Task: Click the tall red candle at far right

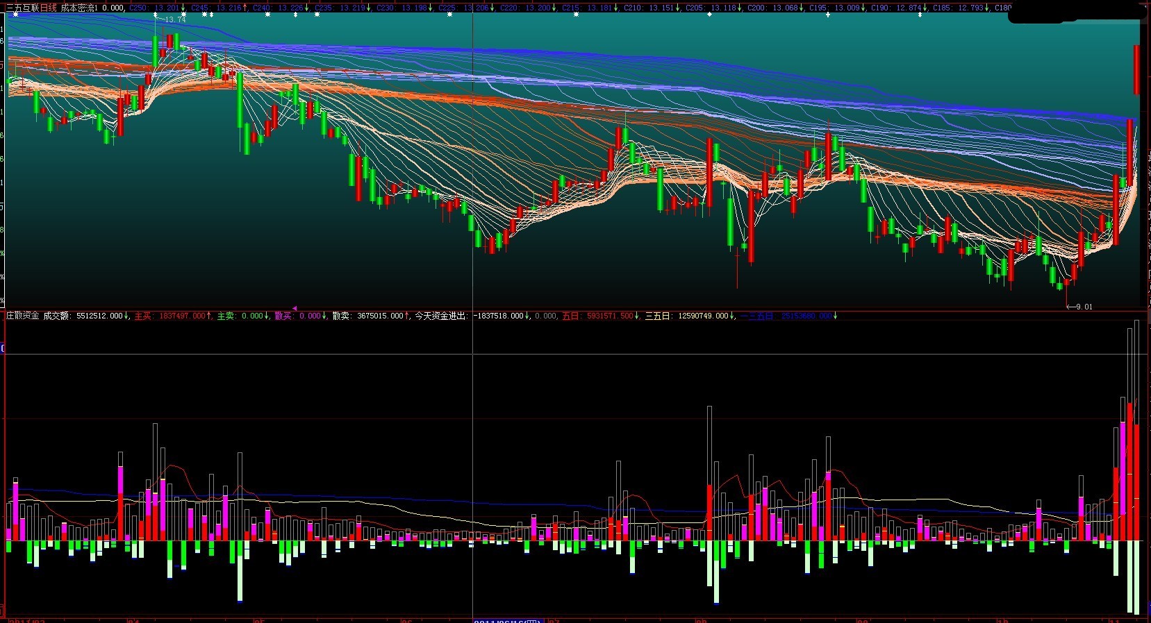Action: pyautogui.click(x=1136, y=69)
